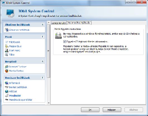This screenshot has width=148, height=116.
Task: Open the Mozilla Firefox link
Action: pyautogui.click(x=16, y=71)
